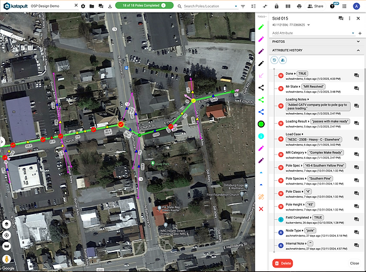Open the download icon in top bar

(110, 6)
